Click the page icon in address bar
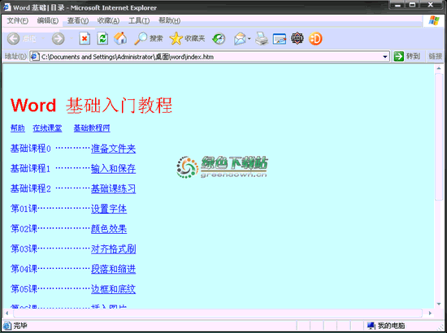447x333 pixels. (34, 56)
